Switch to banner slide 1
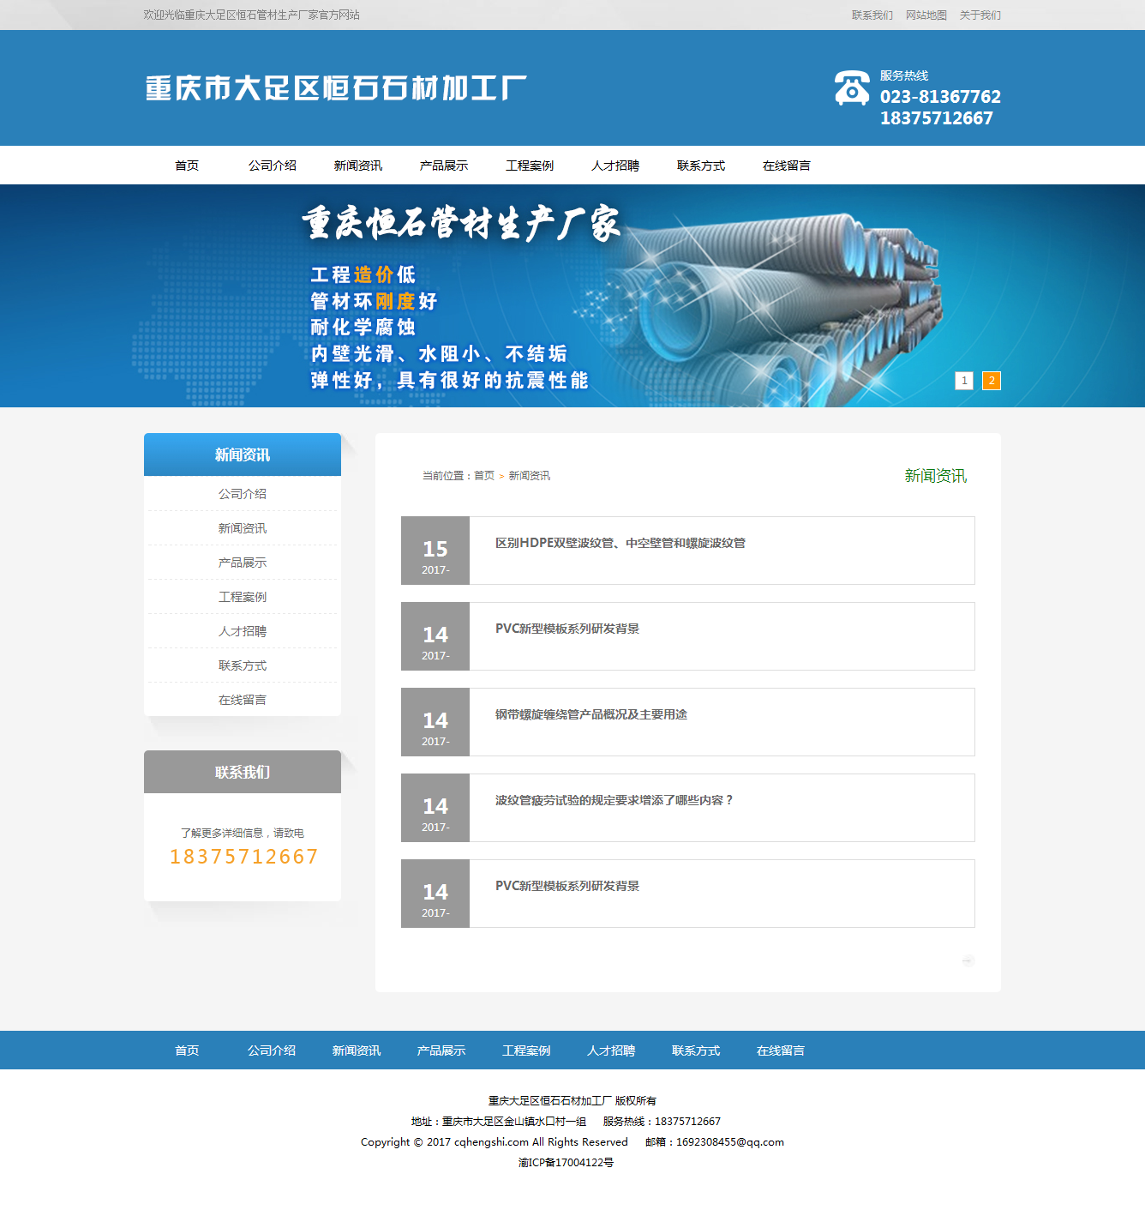Screen dimensions: 1145x1216 (964, 381)
